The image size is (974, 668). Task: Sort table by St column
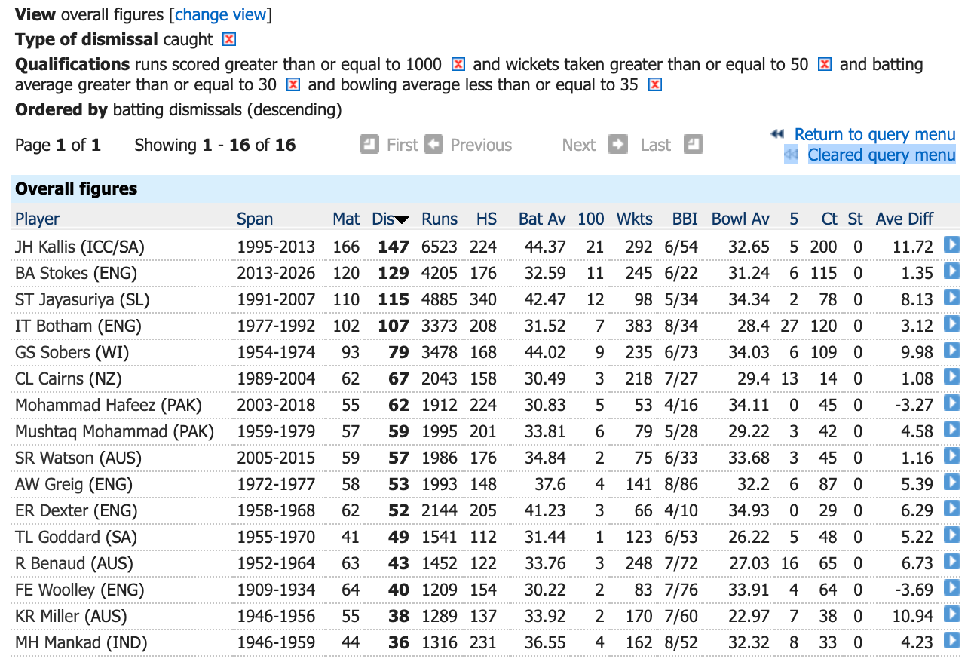[855, 219]
